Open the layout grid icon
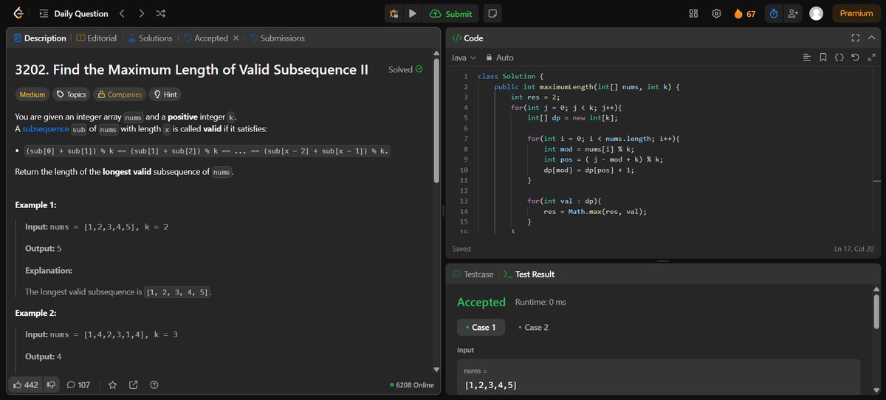 click(693, 13)
